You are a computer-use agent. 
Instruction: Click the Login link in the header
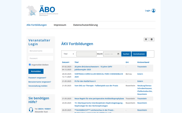click(148, 11)
